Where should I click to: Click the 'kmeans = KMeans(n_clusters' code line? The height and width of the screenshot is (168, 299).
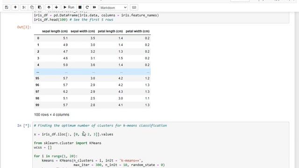click(93, 161)
